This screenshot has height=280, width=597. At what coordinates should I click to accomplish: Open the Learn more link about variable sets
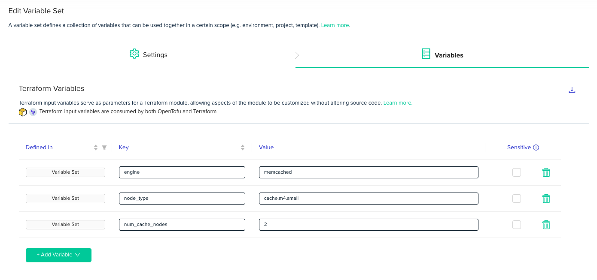pos(335,25)
